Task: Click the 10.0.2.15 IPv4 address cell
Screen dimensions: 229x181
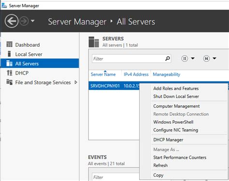Action: coord(131,86)
